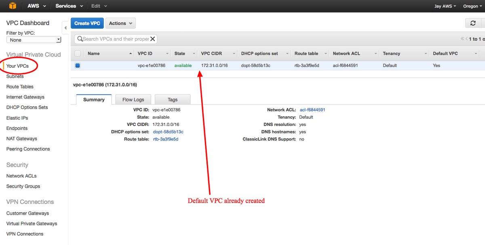485x245 pixels.
Task: Open the Edit menu in top bar
Action: (x=99, y=6)
